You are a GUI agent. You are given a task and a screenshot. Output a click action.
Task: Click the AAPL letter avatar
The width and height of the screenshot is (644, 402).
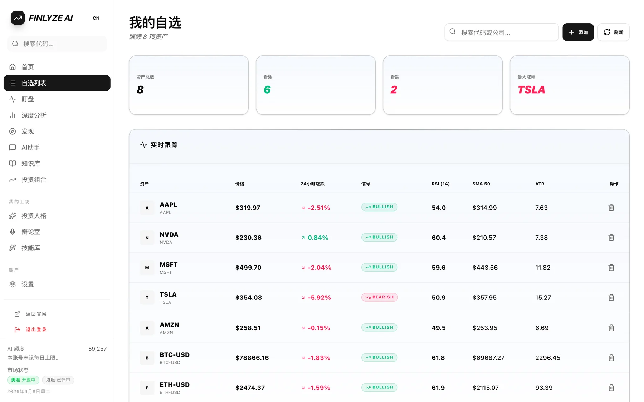click(x=147, y=208)
